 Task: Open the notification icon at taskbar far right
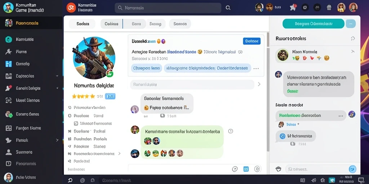pos(361,180)
